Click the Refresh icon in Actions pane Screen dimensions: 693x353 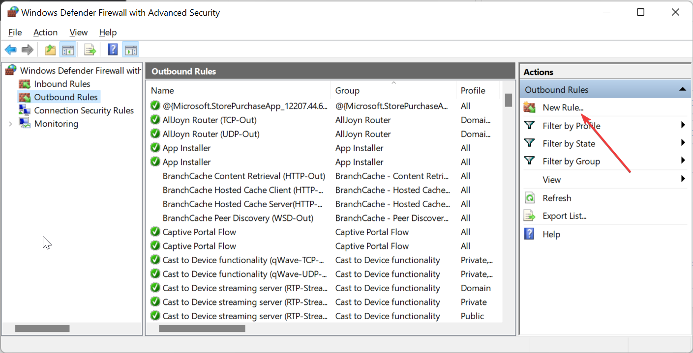pyautogui.click(x=530, y=198)
